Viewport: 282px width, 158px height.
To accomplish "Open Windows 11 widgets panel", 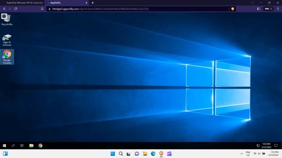I will coord(5,154).
